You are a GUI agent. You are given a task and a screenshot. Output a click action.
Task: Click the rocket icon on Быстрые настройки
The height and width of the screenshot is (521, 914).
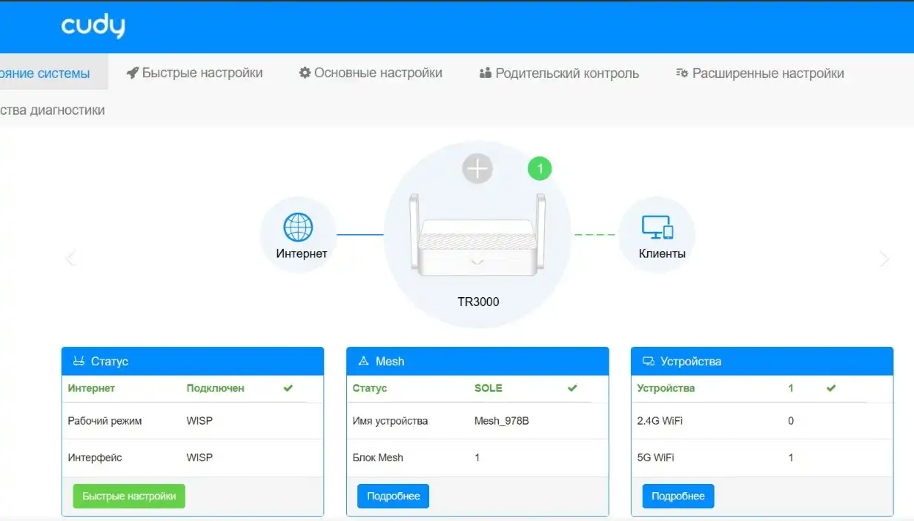pos(132,72)
